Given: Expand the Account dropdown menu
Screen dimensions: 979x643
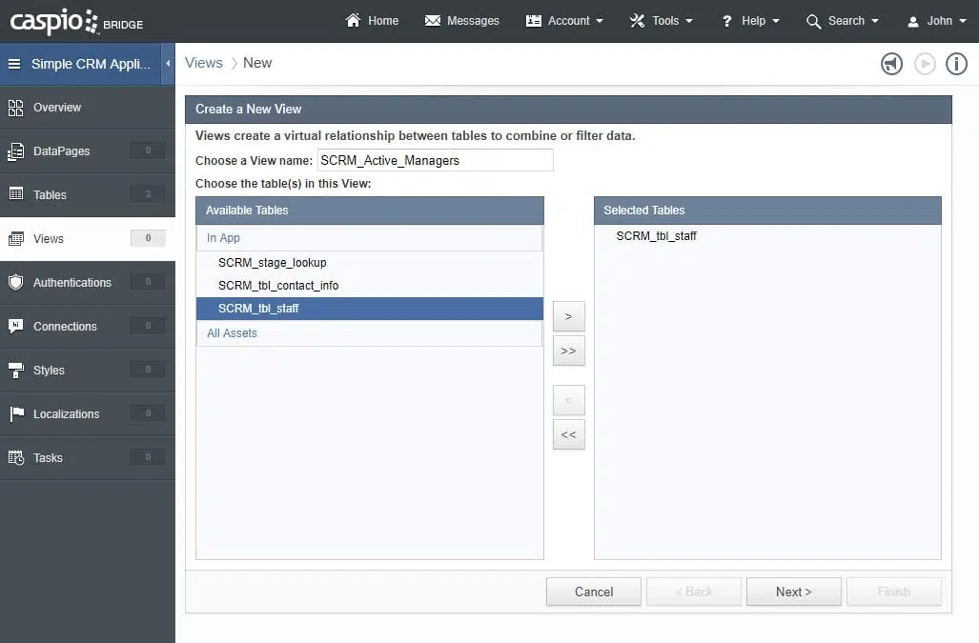Looking at the screenshot, I should tap(564, 21).
